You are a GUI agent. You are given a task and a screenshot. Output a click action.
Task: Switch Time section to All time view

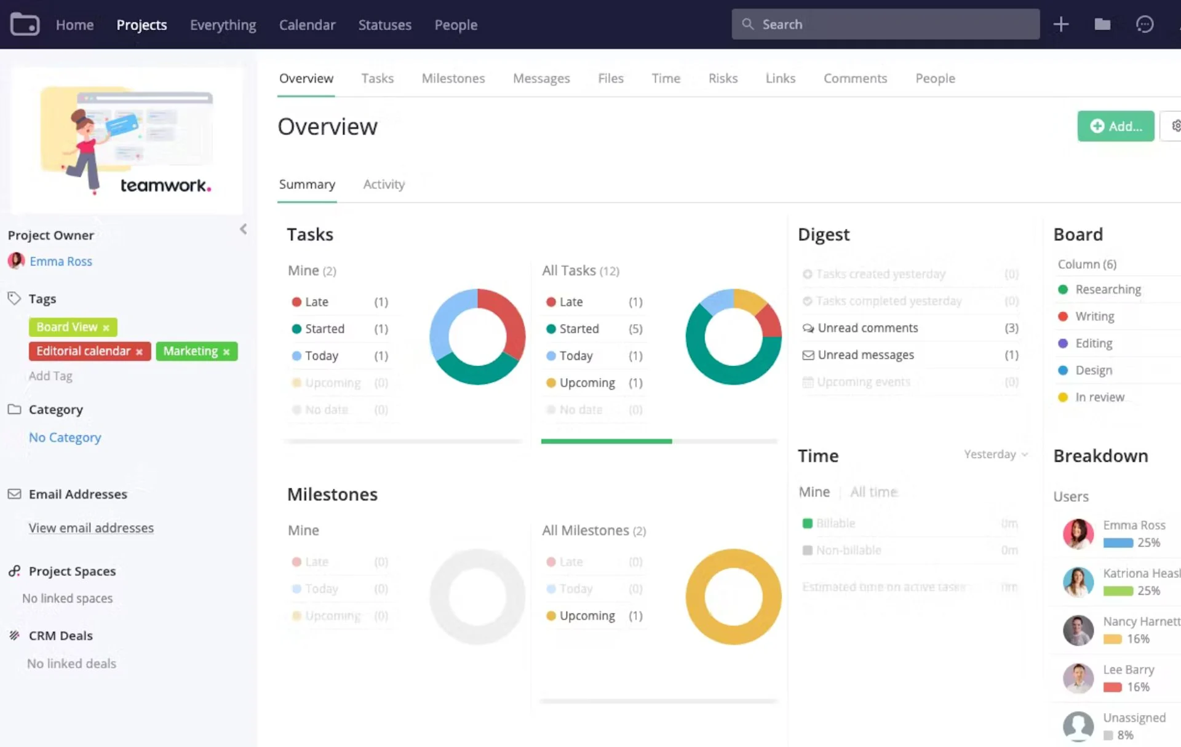(873, 492)
